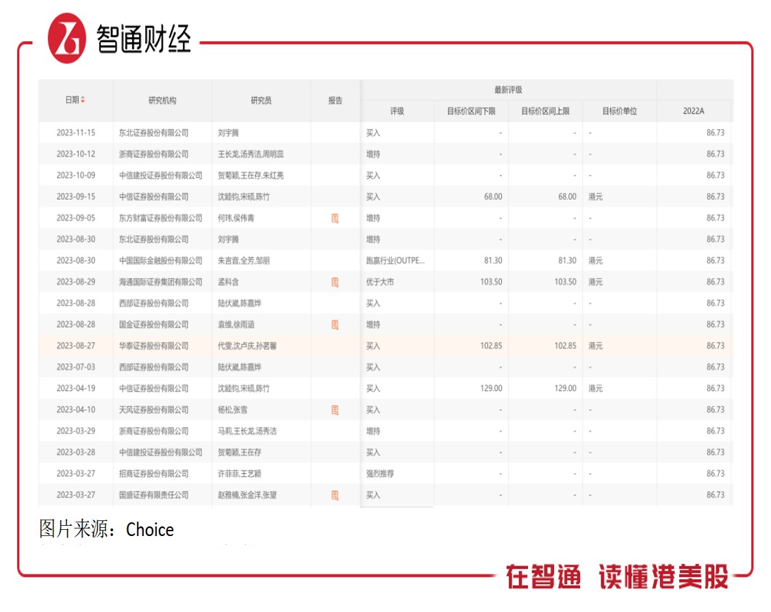The height and width of the screenshot is (612, 771).
Task: Open the report icon on the 天风证券 row
Action: 335,409
